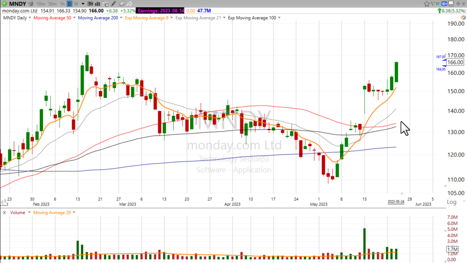467x263 pixels.
Task: Toggle the RT real-time data indicator
Action: (437, 3)
